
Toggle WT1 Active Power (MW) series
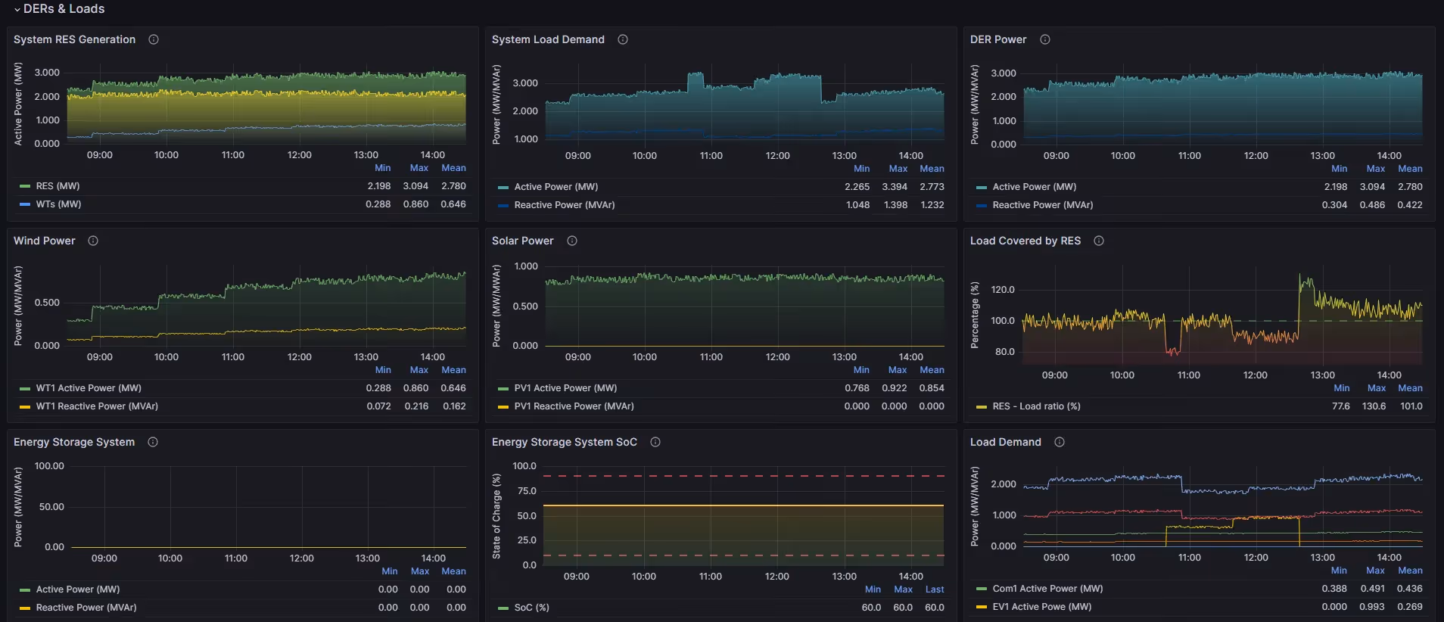coord(89,388)
